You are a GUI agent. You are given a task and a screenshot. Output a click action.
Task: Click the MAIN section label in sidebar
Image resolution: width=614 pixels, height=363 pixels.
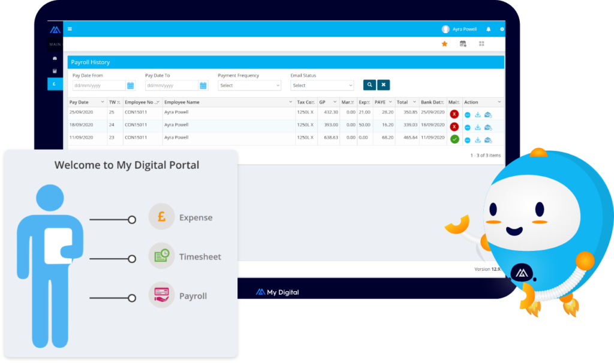(55, 44)
